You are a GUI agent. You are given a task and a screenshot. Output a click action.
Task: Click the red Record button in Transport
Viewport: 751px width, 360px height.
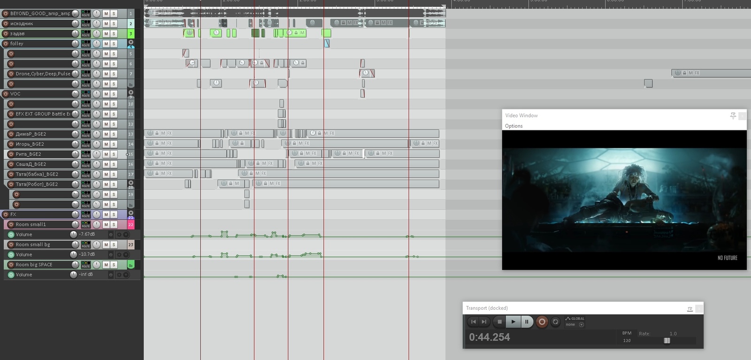point(542,322)
